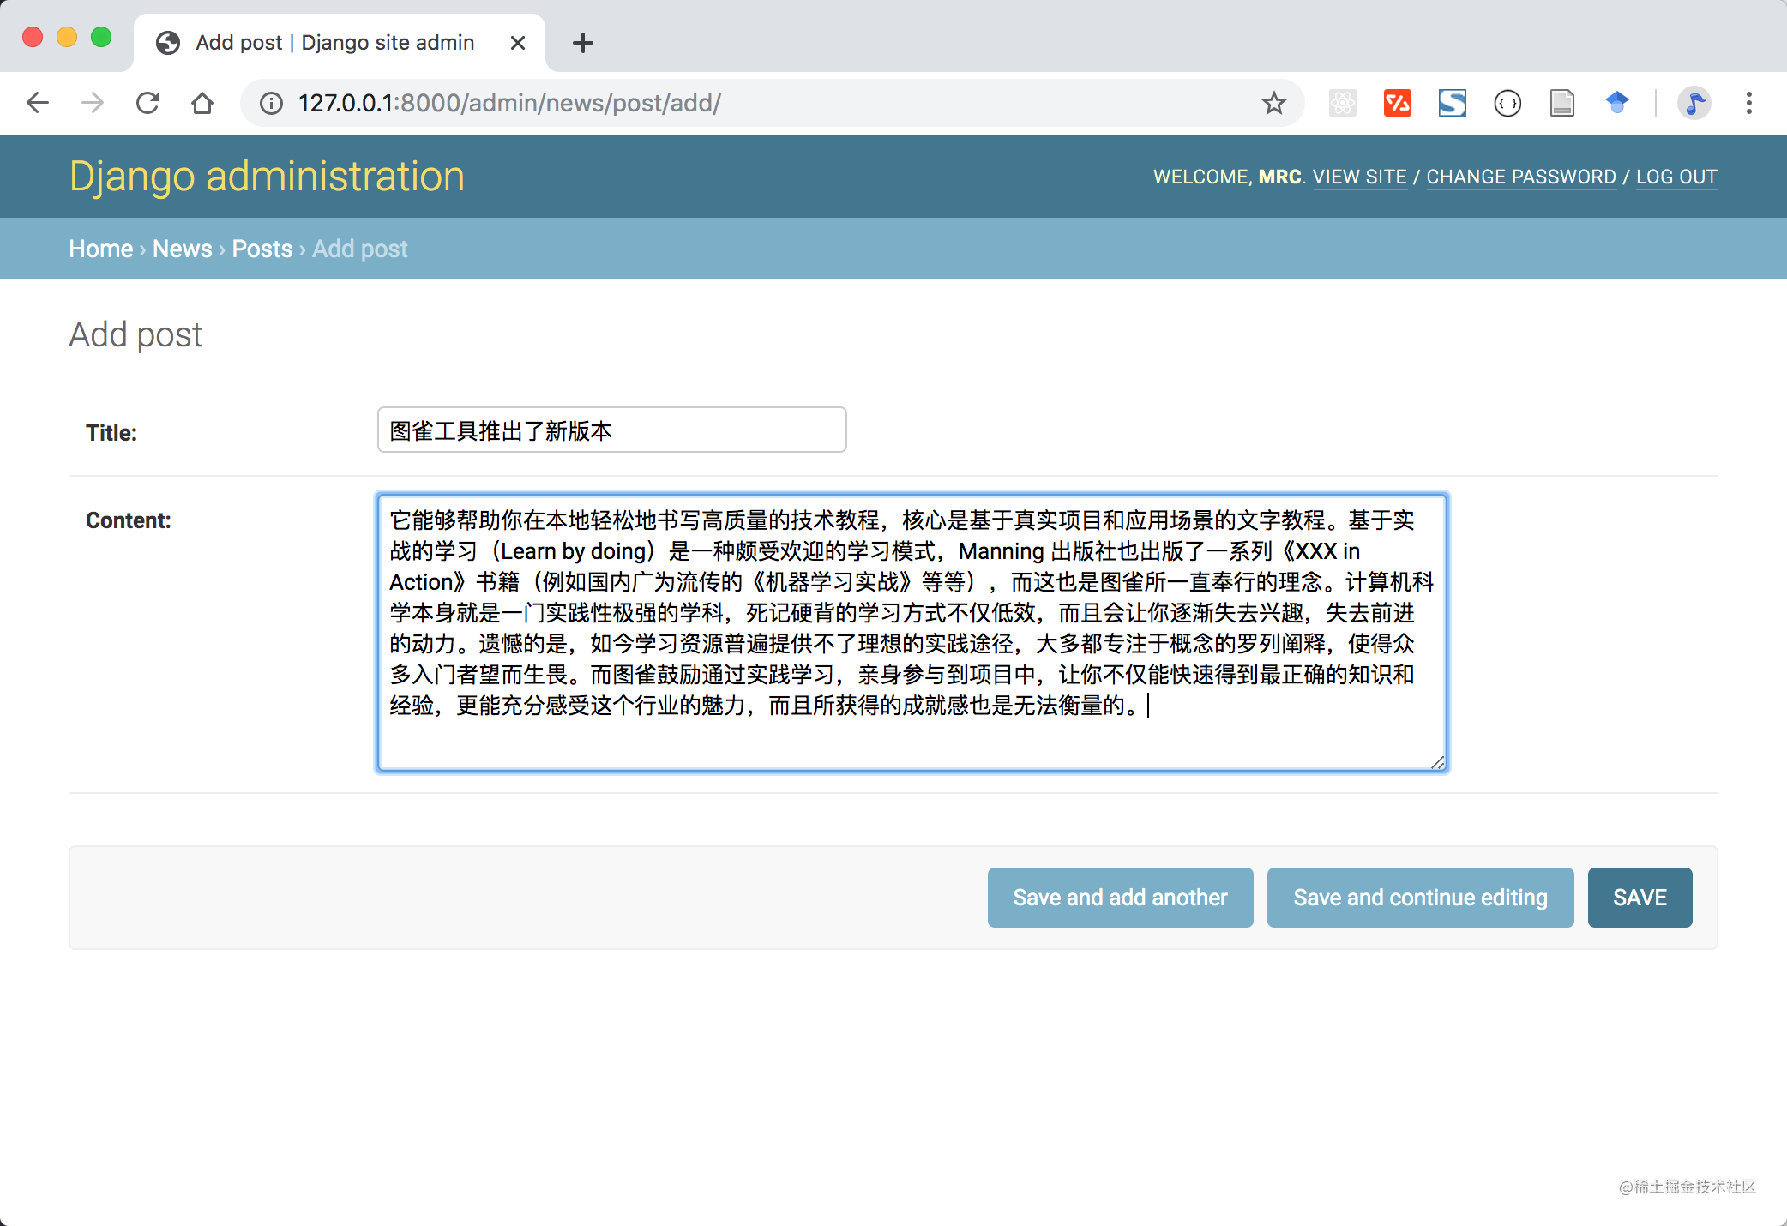Click LOG OUT in the header
Screen dimensions: 1787x1226
[x=1676, y=177]
